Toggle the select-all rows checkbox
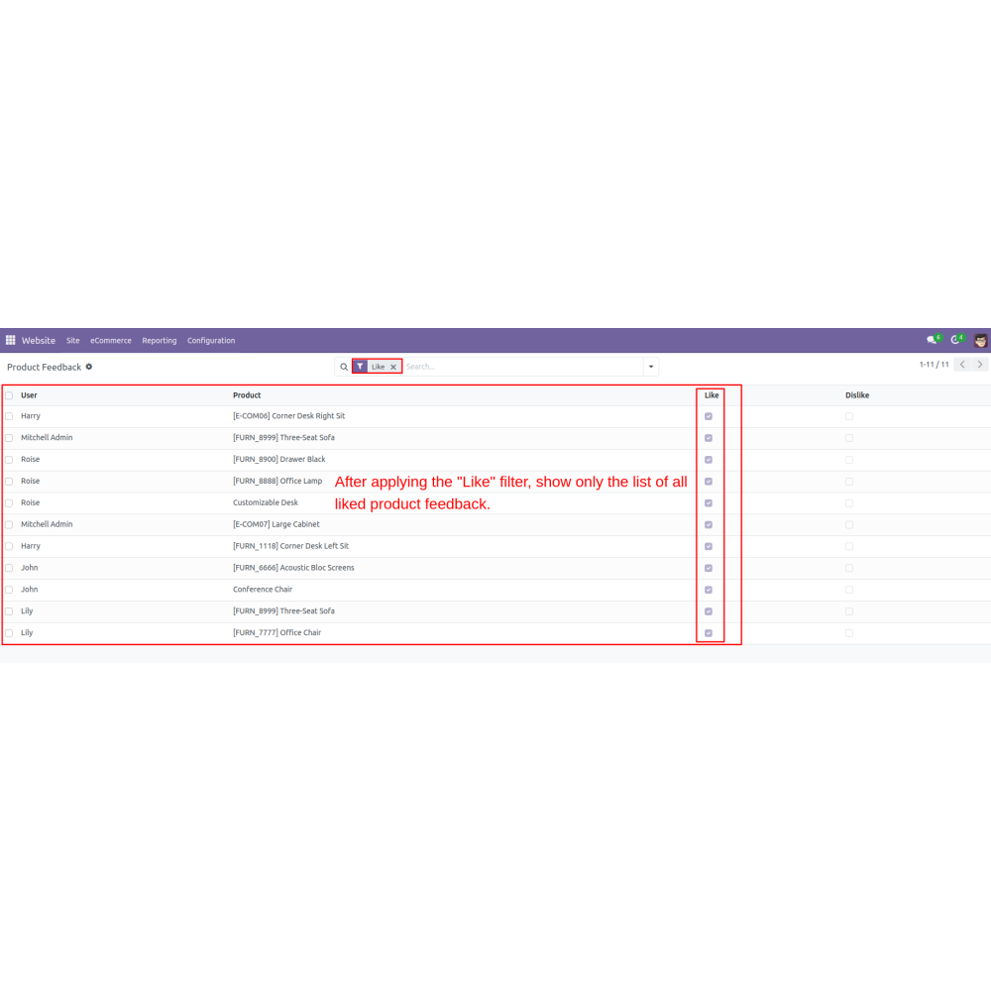The image size is (991, 991). coord(9,395)
